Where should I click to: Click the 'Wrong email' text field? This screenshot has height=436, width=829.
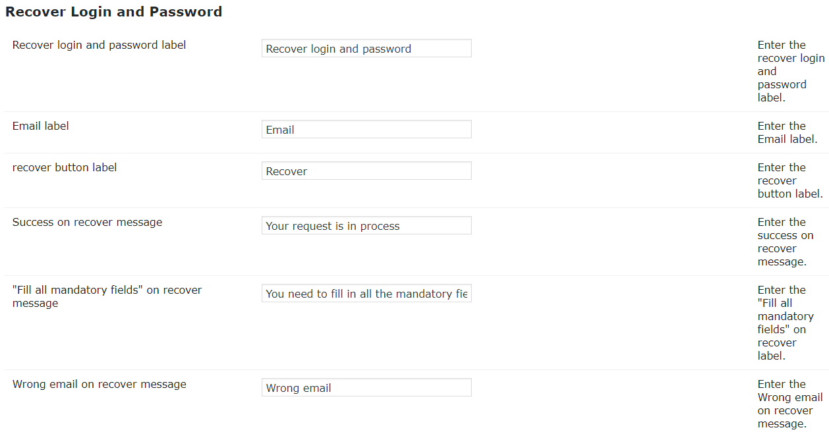coord(366,388)
